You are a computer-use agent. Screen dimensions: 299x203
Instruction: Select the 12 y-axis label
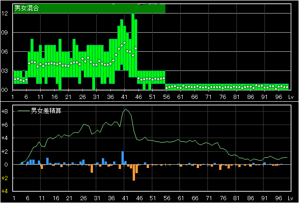pos(4,14)
